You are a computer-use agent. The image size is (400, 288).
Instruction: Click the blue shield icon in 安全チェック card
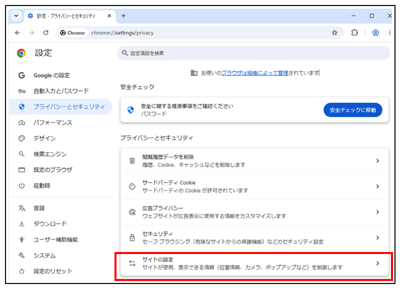pos(130,110)
